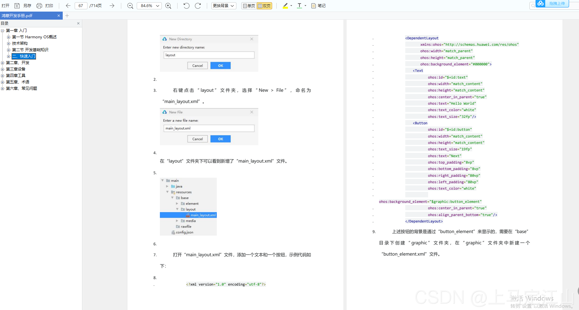Viewport: 579px width, 310px height.
Task: Click the 另存 save-as icon
Action: pos(17,5)
